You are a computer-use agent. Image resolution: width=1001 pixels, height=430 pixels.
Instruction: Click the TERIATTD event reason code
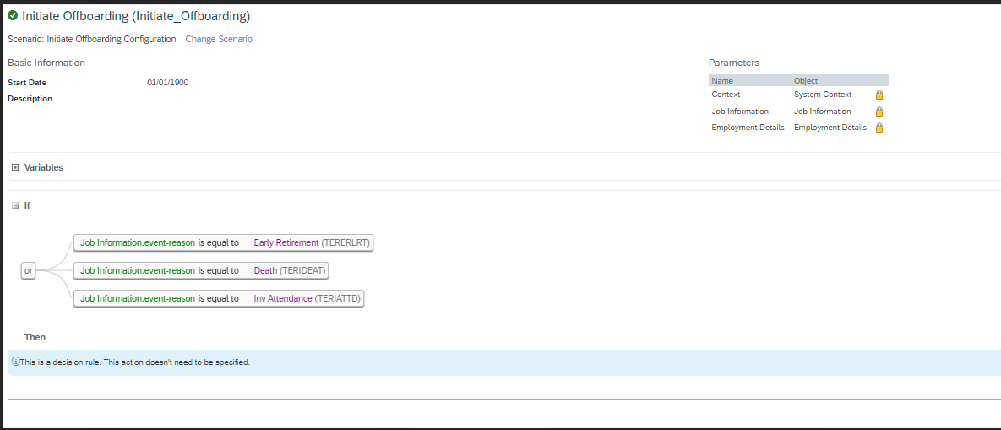[339, 298]
